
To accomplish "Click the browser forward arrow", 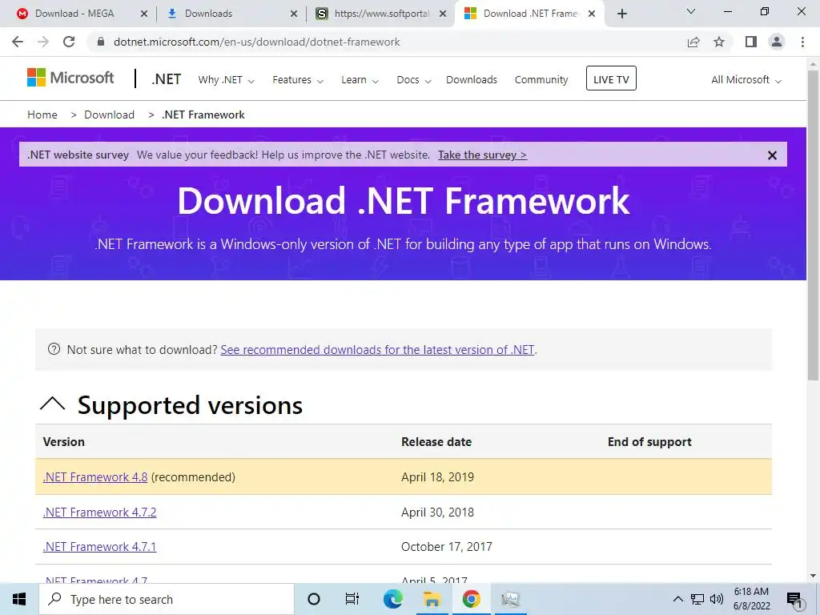I will point(43,42).
